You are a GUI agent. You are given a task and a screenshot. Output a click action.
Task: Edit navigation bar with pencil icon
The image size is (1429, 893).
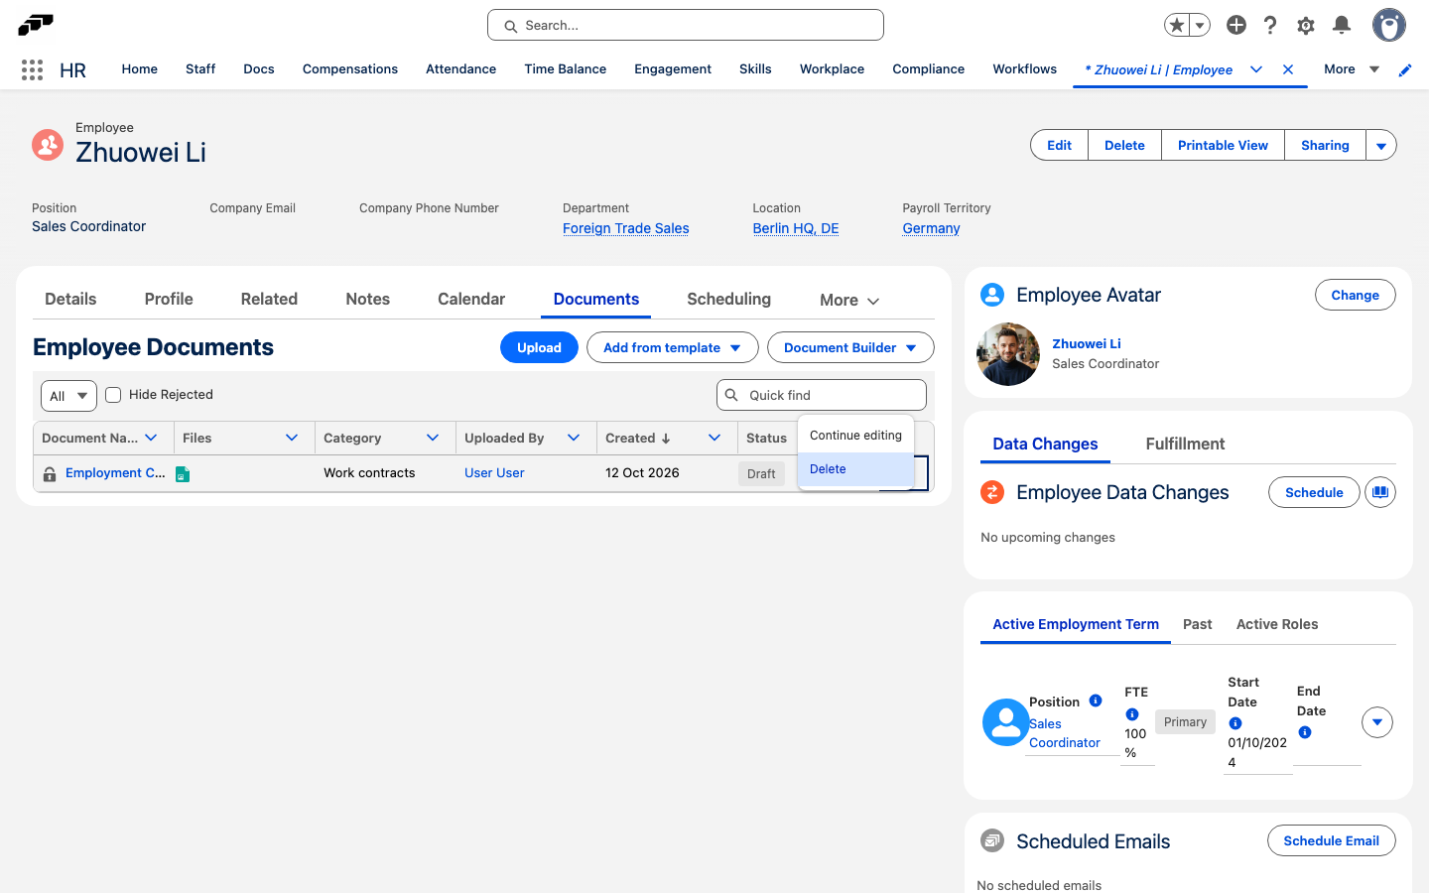click(1405, 69)
